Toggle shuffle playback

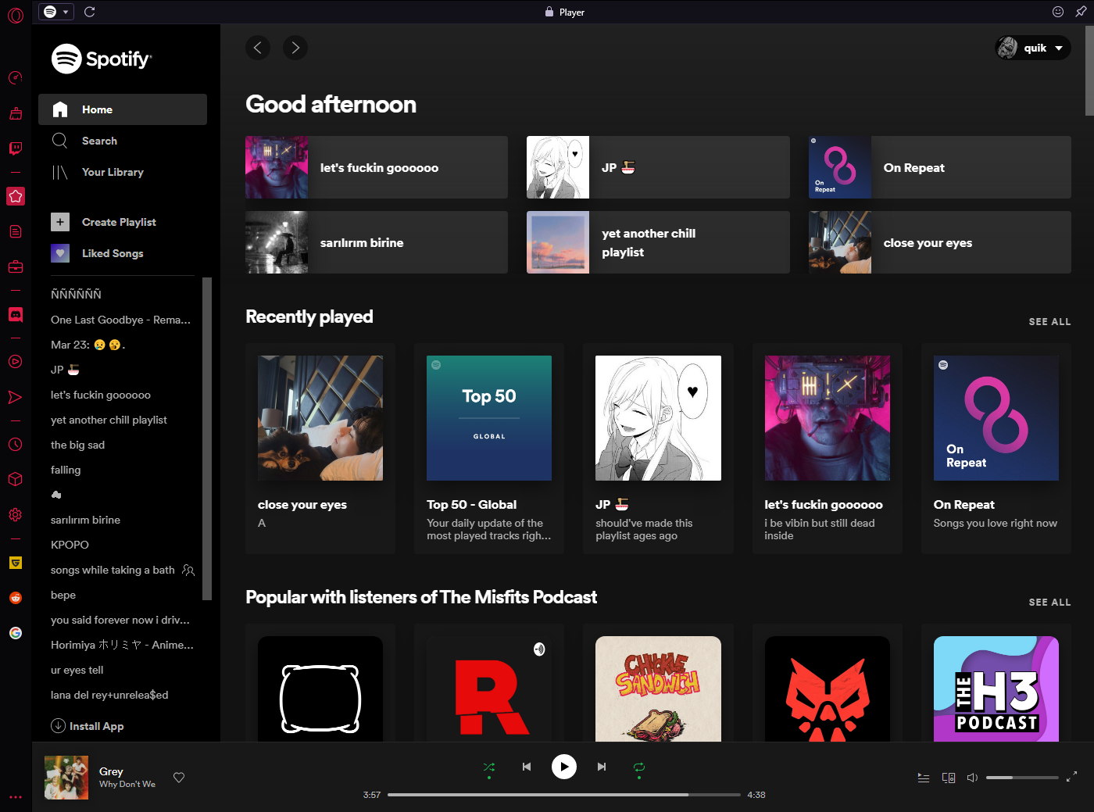coord(489,767)
